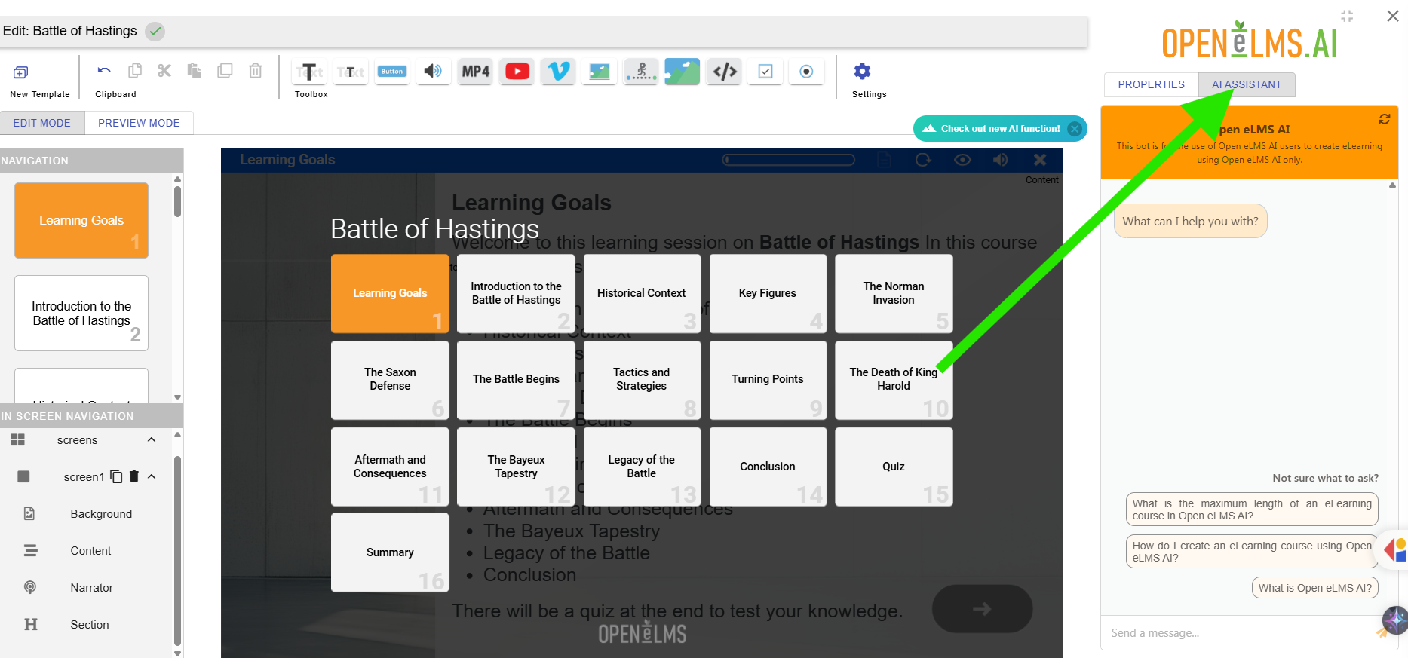
Task: Insert an MP4 video element
Action: pyautogui.click(x=475, y=72)
